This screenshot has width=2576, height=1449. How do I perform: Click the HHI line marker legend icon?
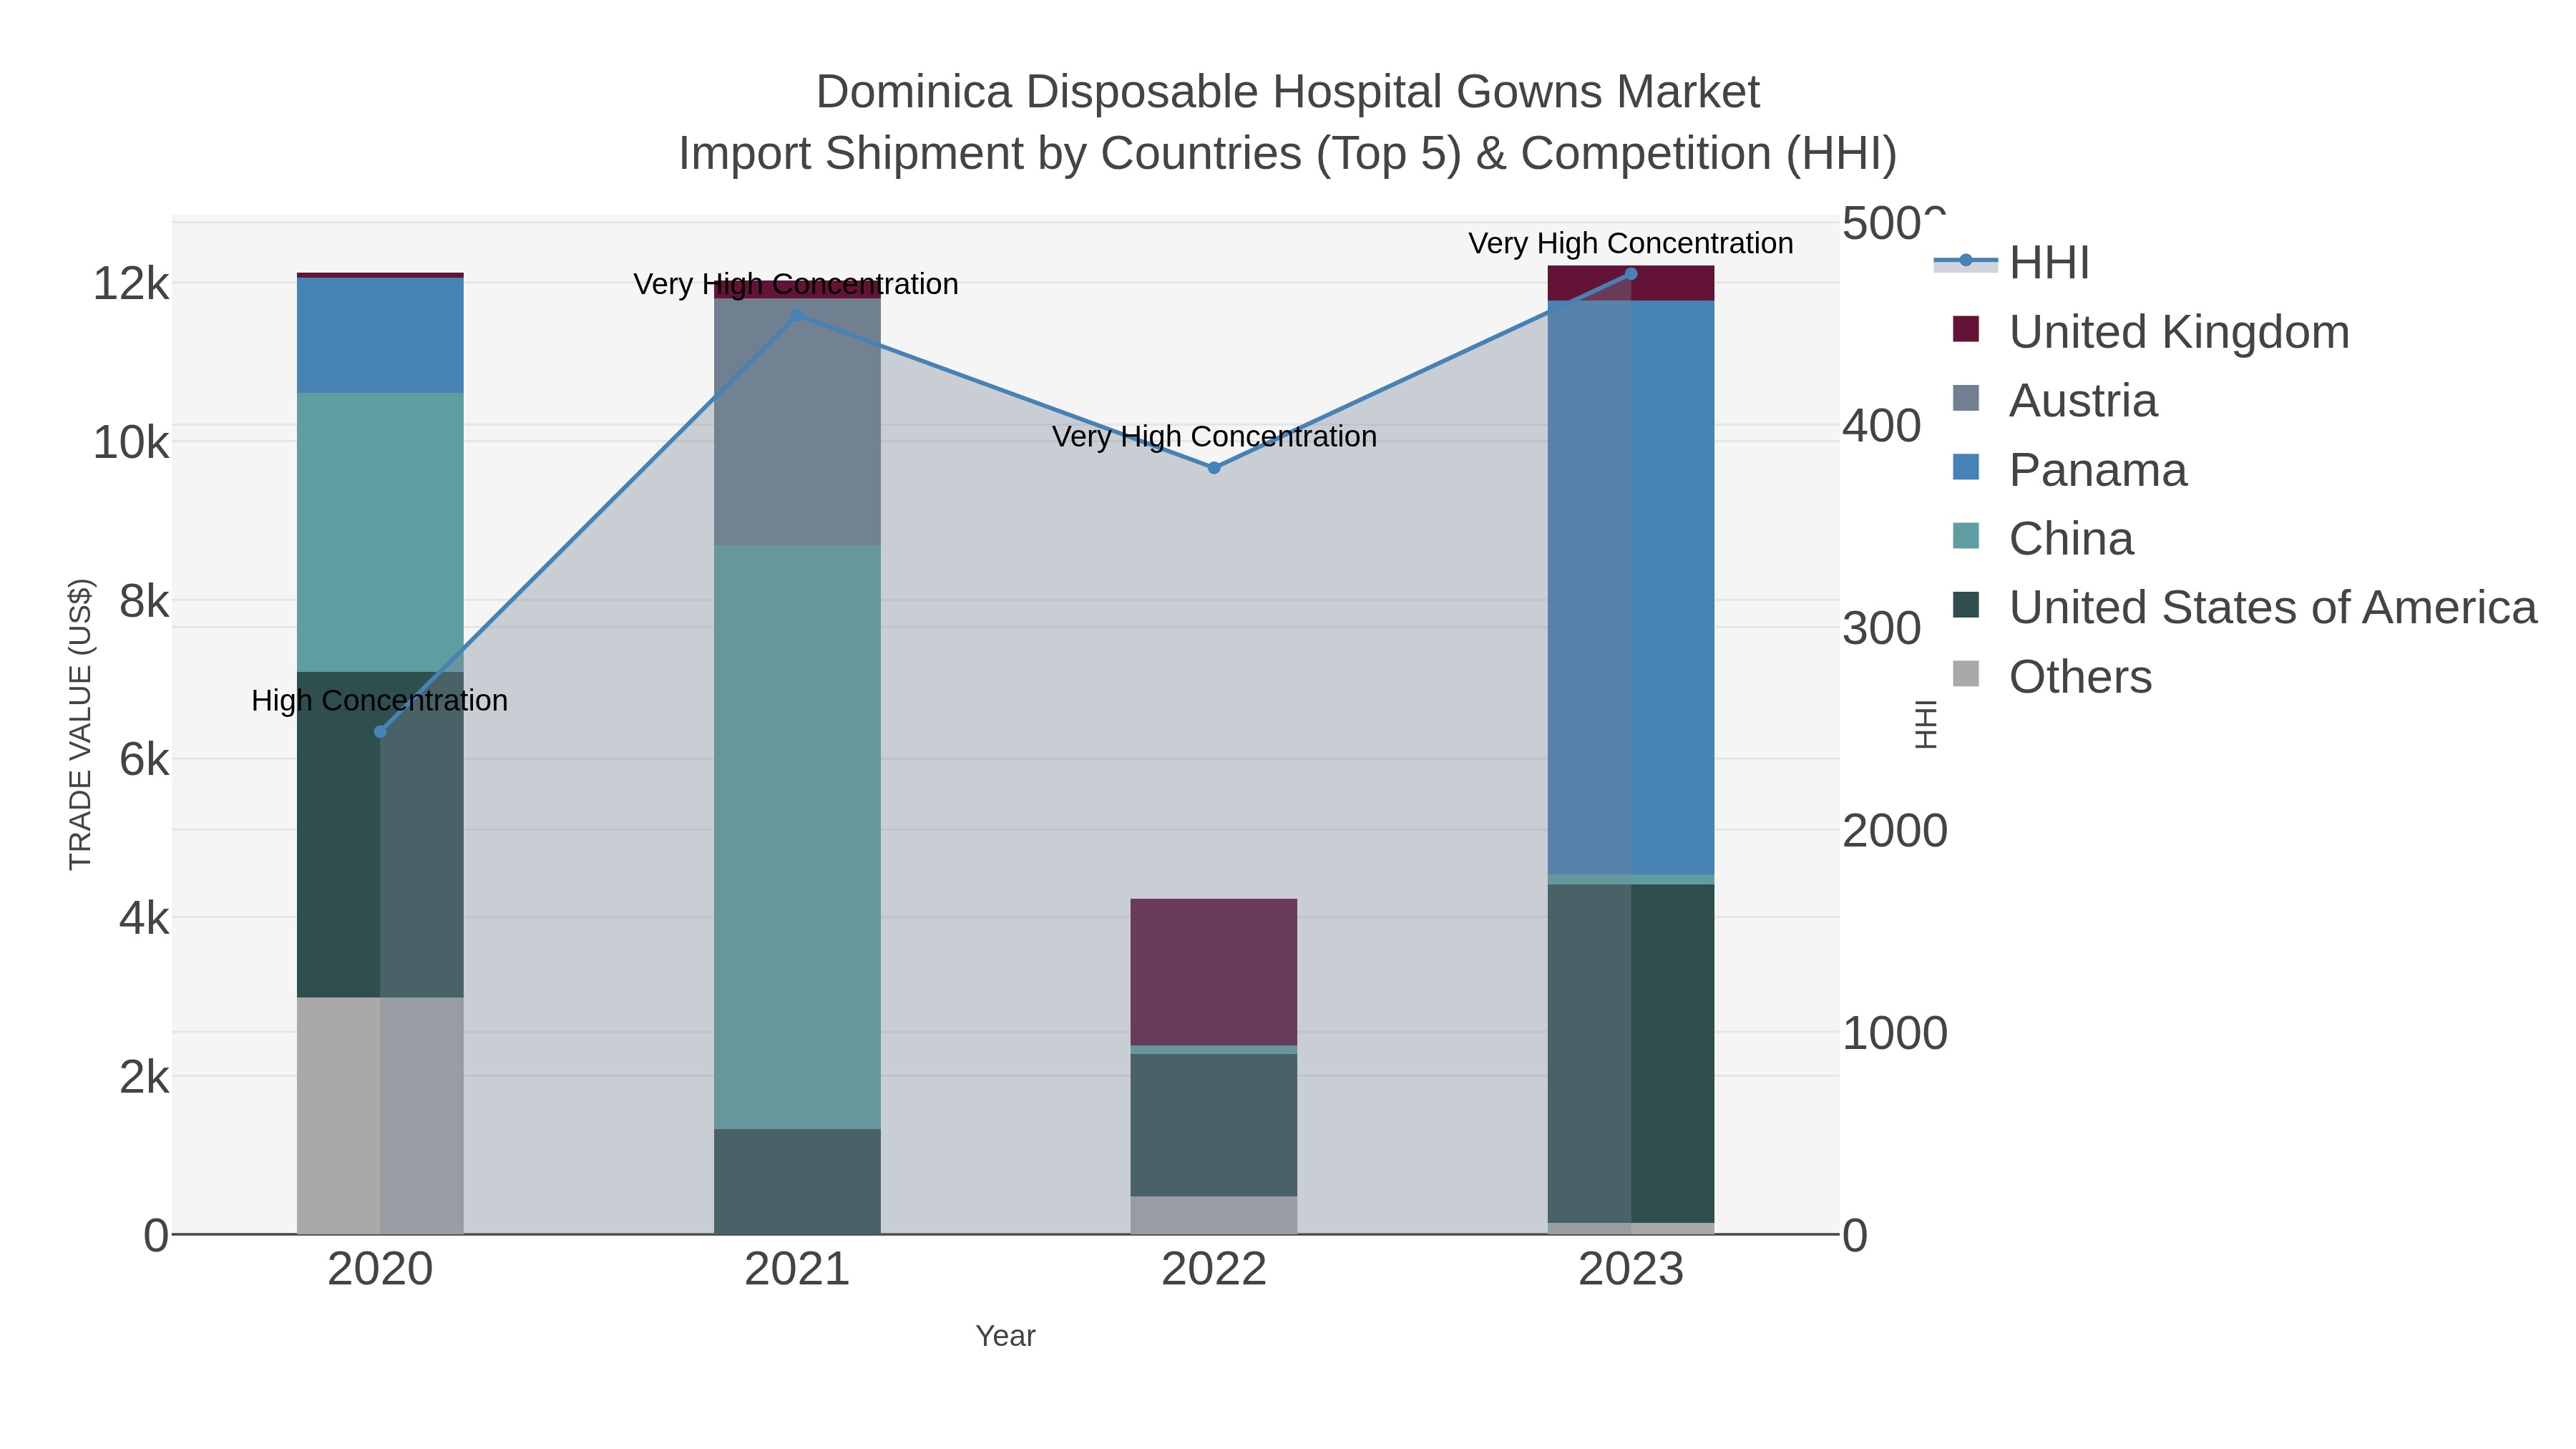coord(1966,261)
